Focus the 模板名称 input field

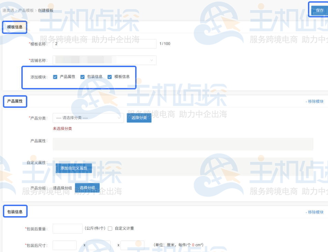[104, 44]
